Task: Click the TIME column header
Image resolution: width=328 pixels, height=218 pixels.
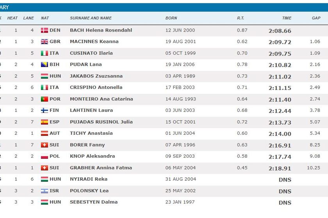Action: pos(287,18)
